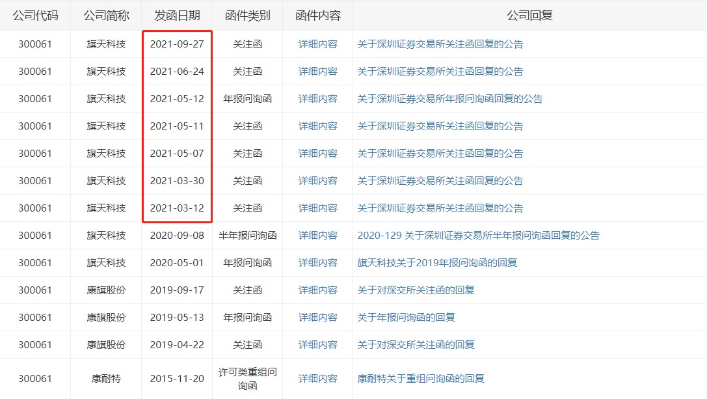The height and width of the screenshot is (399, 707).
Task: Open 详细内容 for the 2021-05-12 年报问询函
Action: (x=317, y=99)
